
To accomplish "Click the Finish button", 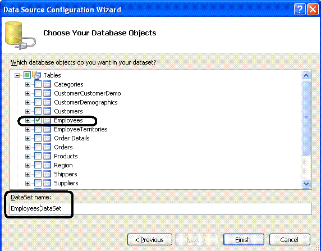I will point(244,240).
